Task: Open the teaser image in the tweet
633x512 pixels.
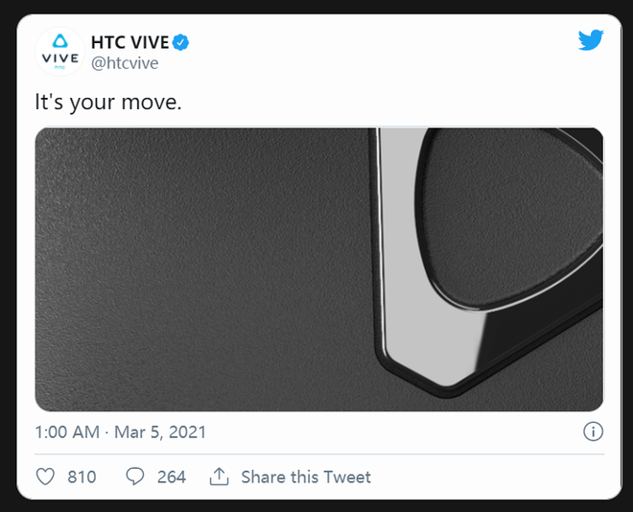Action: pos(319,269)
